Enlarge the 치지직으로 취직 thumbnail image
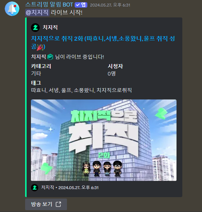 pos(104,140)
